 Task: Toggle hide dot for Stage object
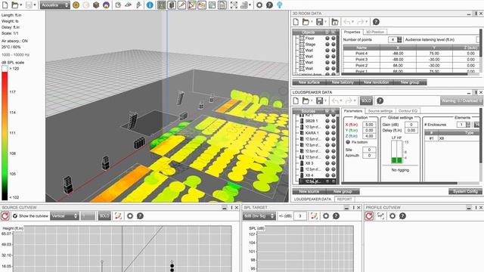pos(334,45)
